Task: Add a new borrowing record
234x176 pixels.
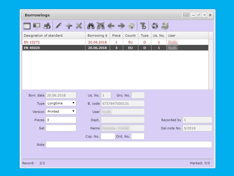Action: coord(69,26)
